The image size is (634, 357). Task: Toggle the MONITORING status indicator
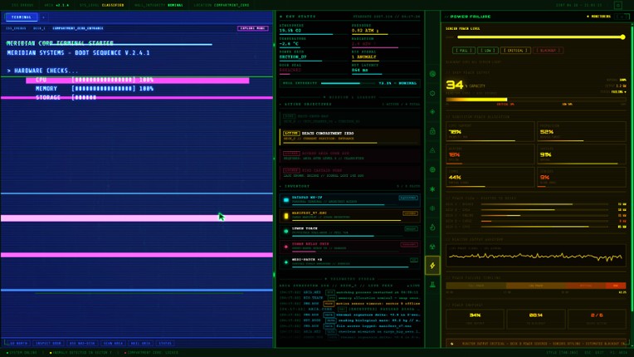pos(599,17)
